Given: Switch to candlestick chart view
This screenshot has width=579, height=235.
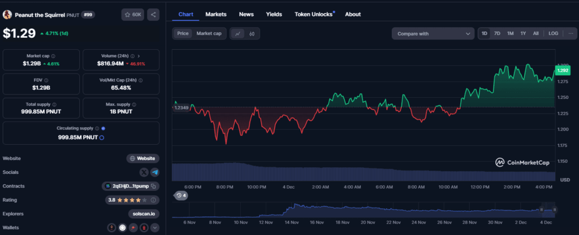Looking at the screenshot, I should [252, 33].
